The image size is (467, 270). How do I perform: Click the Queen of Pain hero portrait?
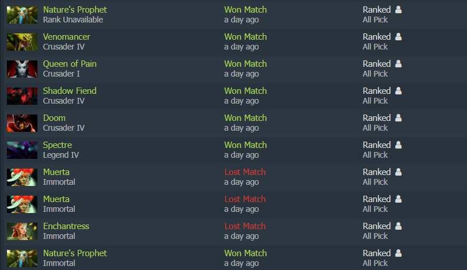[22, 69]
